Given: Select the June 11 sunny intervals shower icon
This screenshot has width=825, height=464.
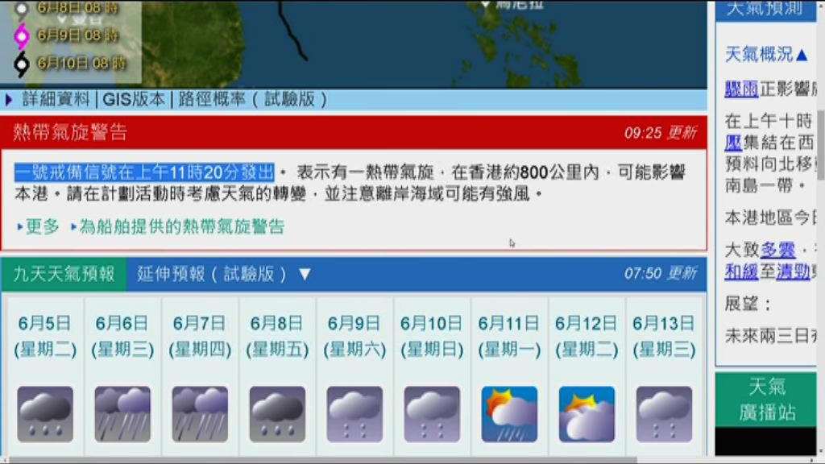Looking at the screenshot, I should tap(508, 413).
